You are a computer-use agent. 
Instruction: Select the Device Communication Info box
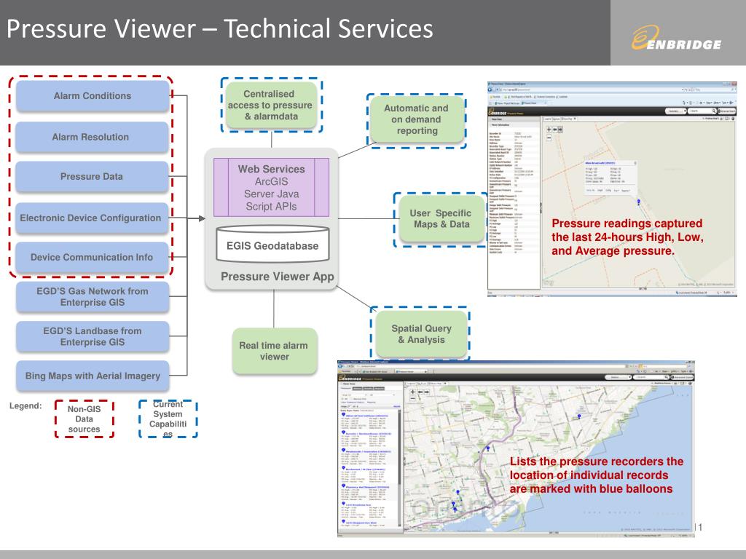(91, 257)
